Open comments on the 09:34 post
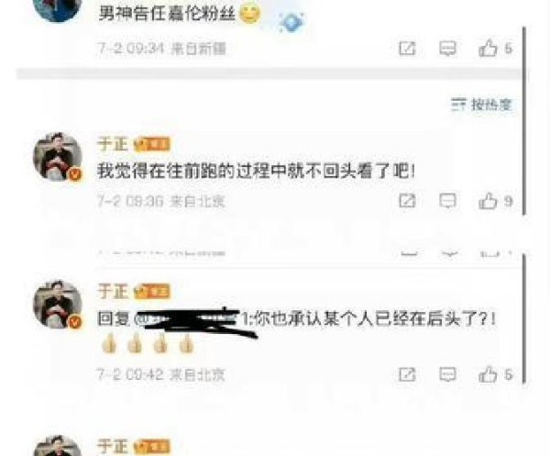This screenshot has width=550, height=456. pyautogui.click(x=448, y=48)
